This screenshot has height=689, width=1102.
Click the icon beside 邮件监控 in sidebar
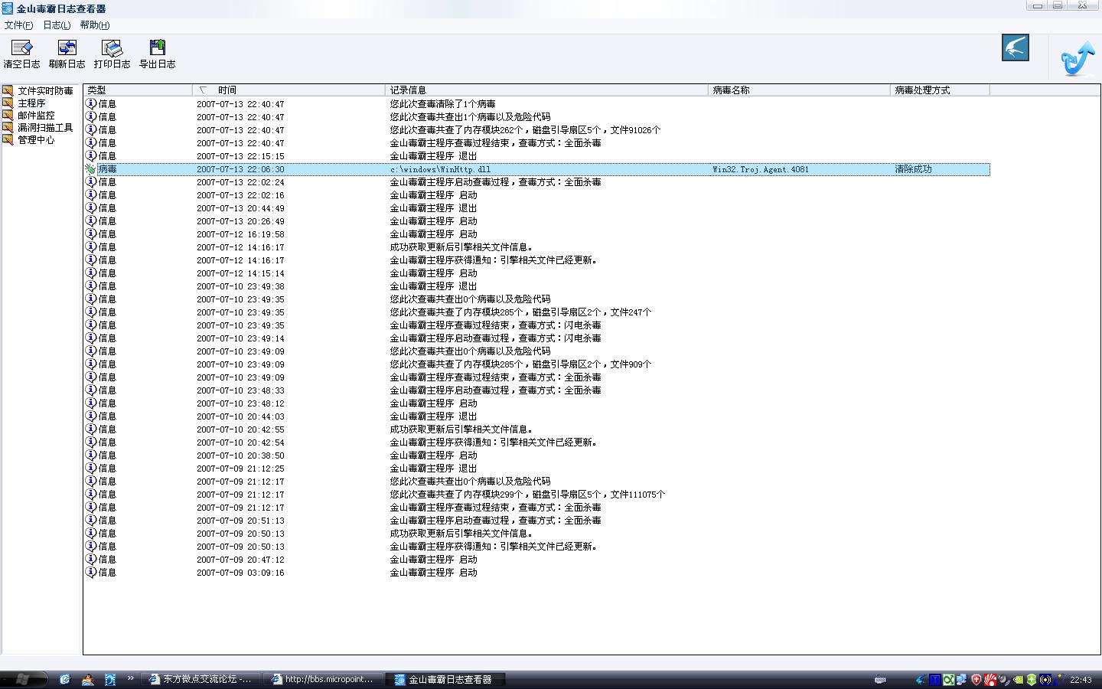click(8, 115)
